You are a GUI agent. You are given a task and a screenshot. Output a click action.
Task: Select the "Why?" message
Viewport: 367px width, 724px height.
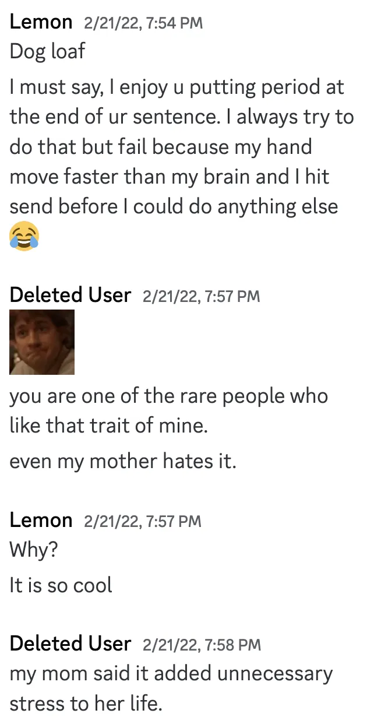point(34,550)
